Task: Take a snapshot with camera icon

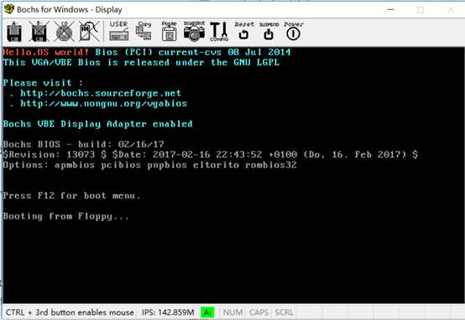Action: 194,31
